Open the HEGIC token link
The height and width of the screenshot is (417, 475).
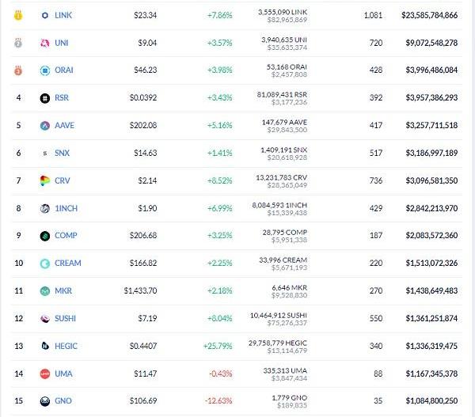(66, 346)
